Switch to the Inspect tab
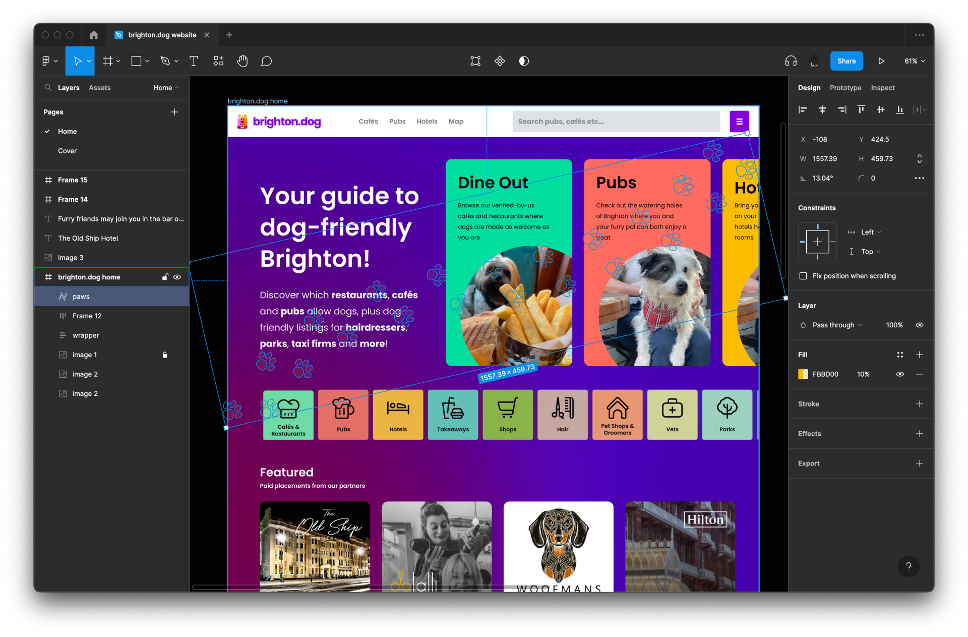Viewport: 968px width, 637px height. pos(883,88)
